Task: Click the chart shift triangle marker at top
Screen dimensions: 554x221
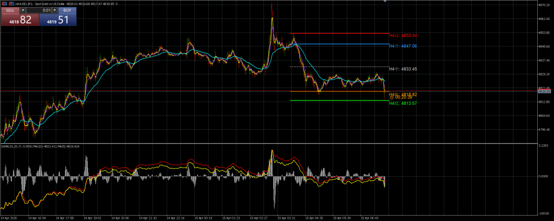Action: click(x=385, y=2)
